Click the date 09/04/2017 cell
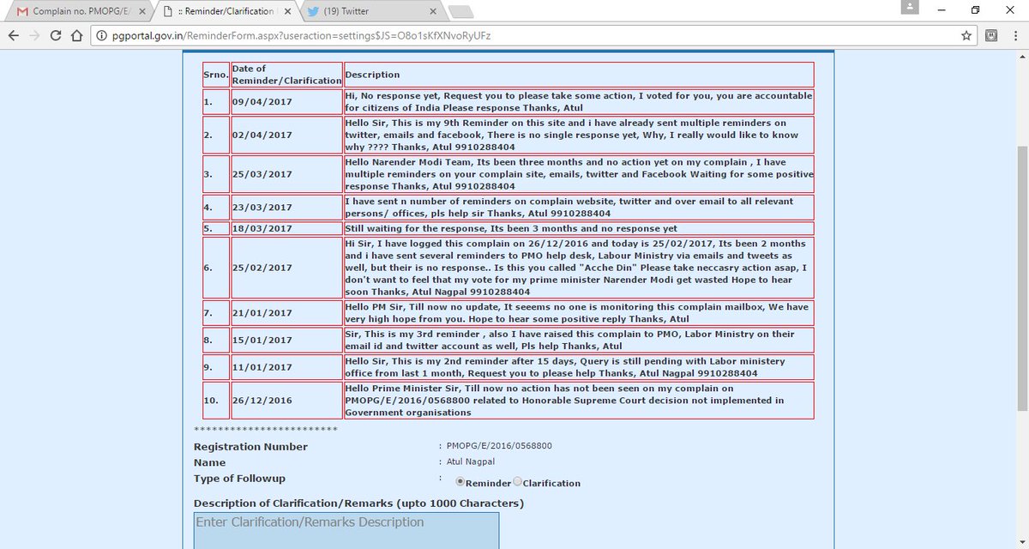This screenshot has width=1029, height=549. [x=286, y=102]
